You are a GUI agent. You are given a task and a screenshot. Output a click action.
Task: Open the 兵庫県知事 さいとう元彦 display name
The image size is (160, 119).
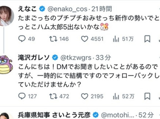click(54, 115)
